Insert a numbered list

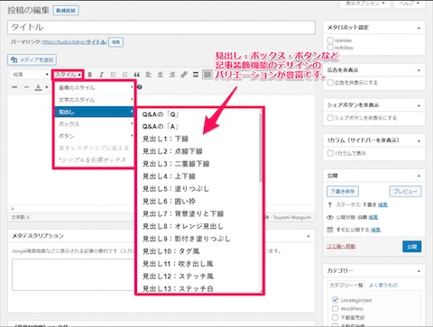[x=124, y=75]
